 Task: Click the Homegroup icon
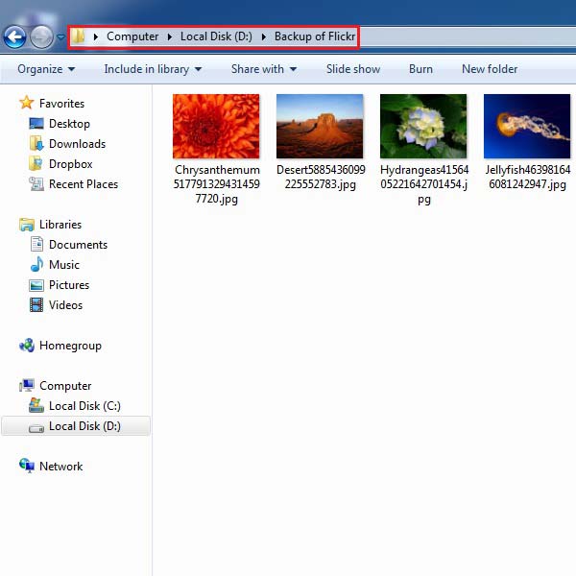pyautogui.click(x=27, y=346)
